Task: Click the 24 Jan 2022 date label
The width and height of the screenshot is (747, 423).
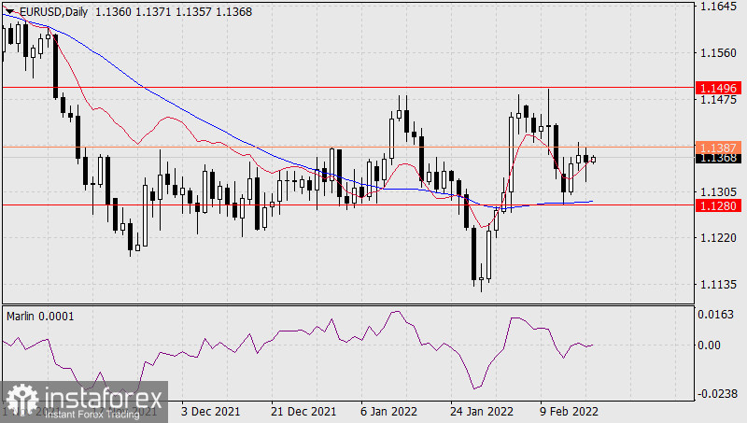Action: (482, 411)
